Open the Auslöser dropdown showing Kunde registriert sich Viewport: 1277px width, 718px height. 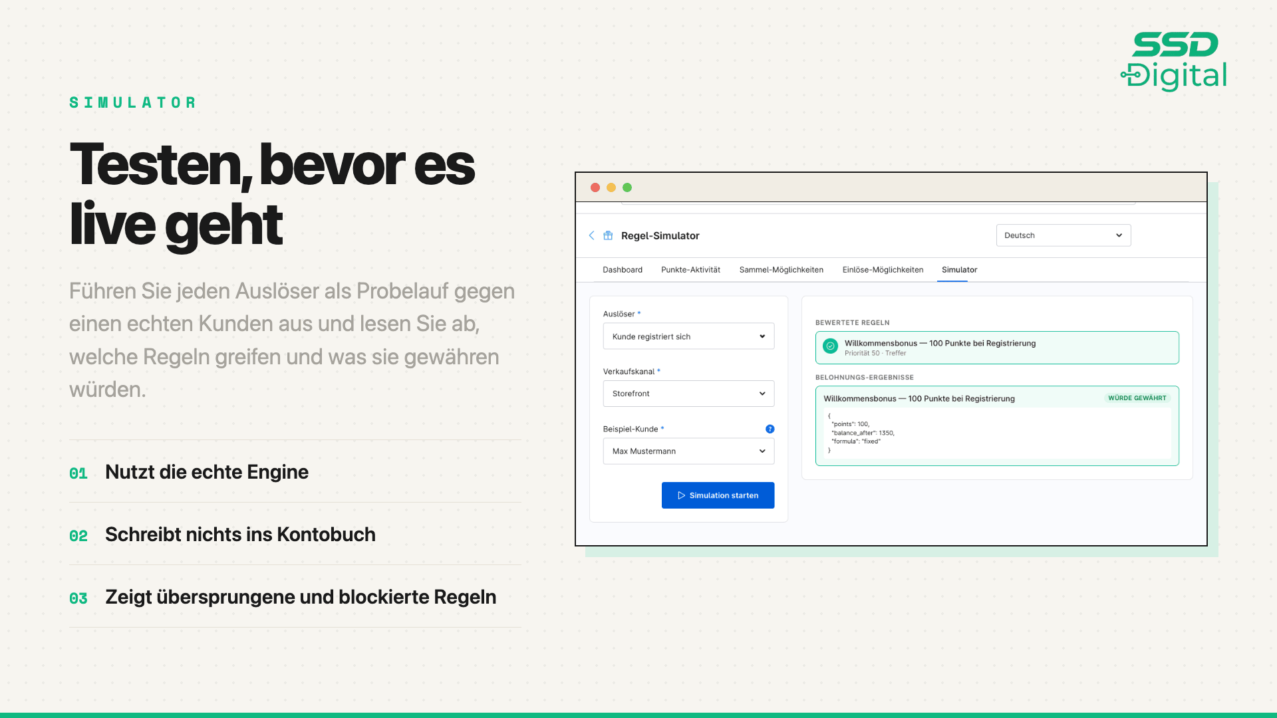click(x=688, y=336)
